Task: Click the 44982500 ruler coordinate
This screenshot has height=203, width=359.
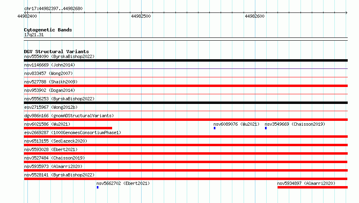Action: click(141, 16)
